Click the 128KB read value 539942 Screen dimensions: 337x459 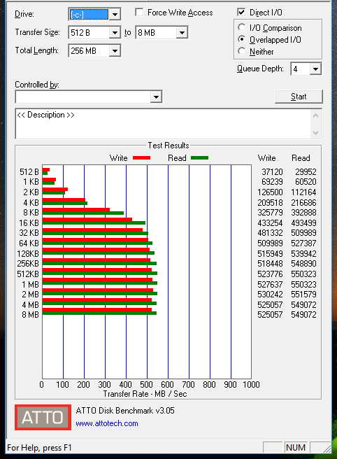[303, 254]
